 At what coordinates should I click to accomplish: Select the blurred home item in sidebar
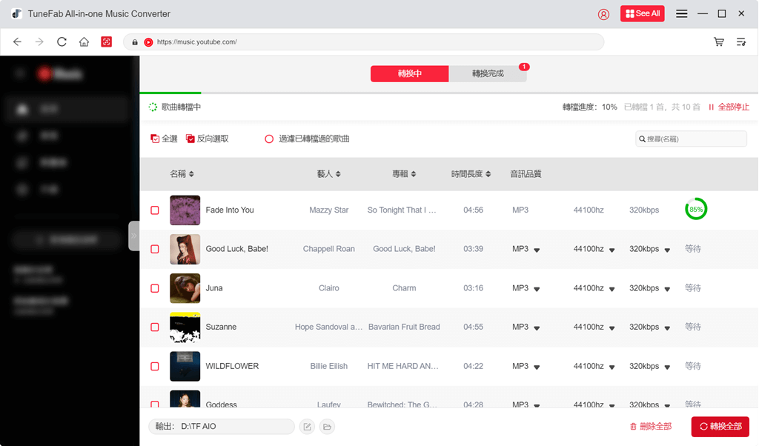click(x=67, y=110)
